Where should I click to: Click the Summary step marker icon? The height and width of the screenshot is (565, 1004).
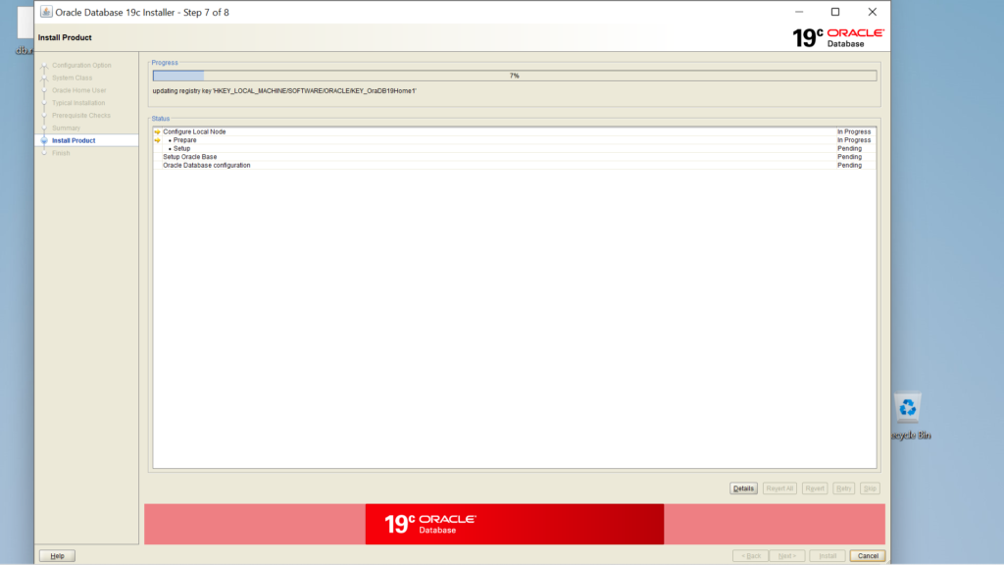45,128
